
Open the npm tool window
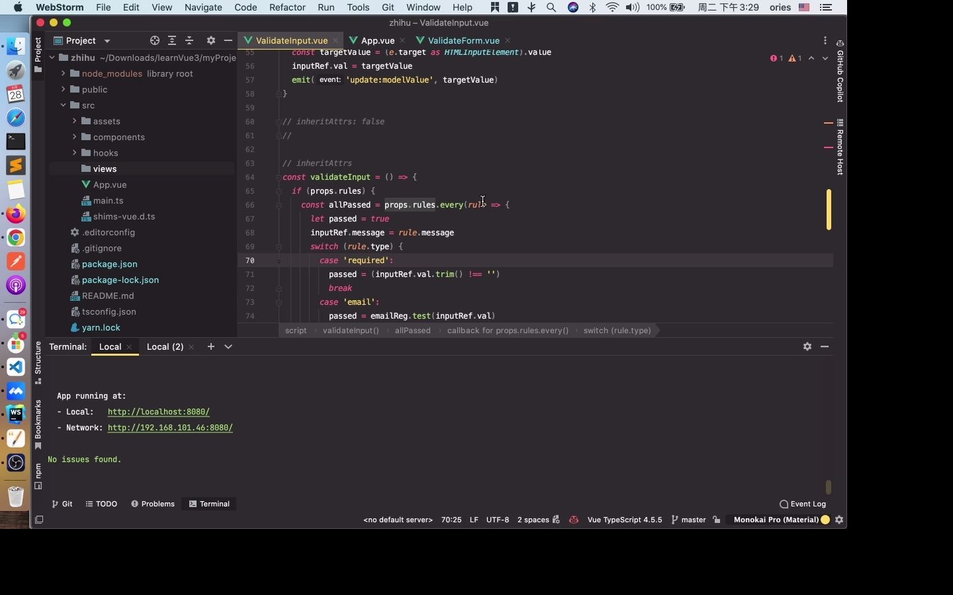[38, 476]
